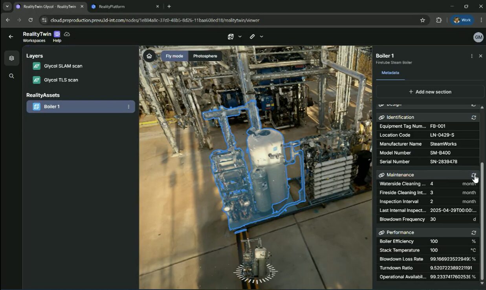This screenshot has width=486, height=290.
Task: Select the pencil annotation tool icon
Action: (x=252, y=36)
